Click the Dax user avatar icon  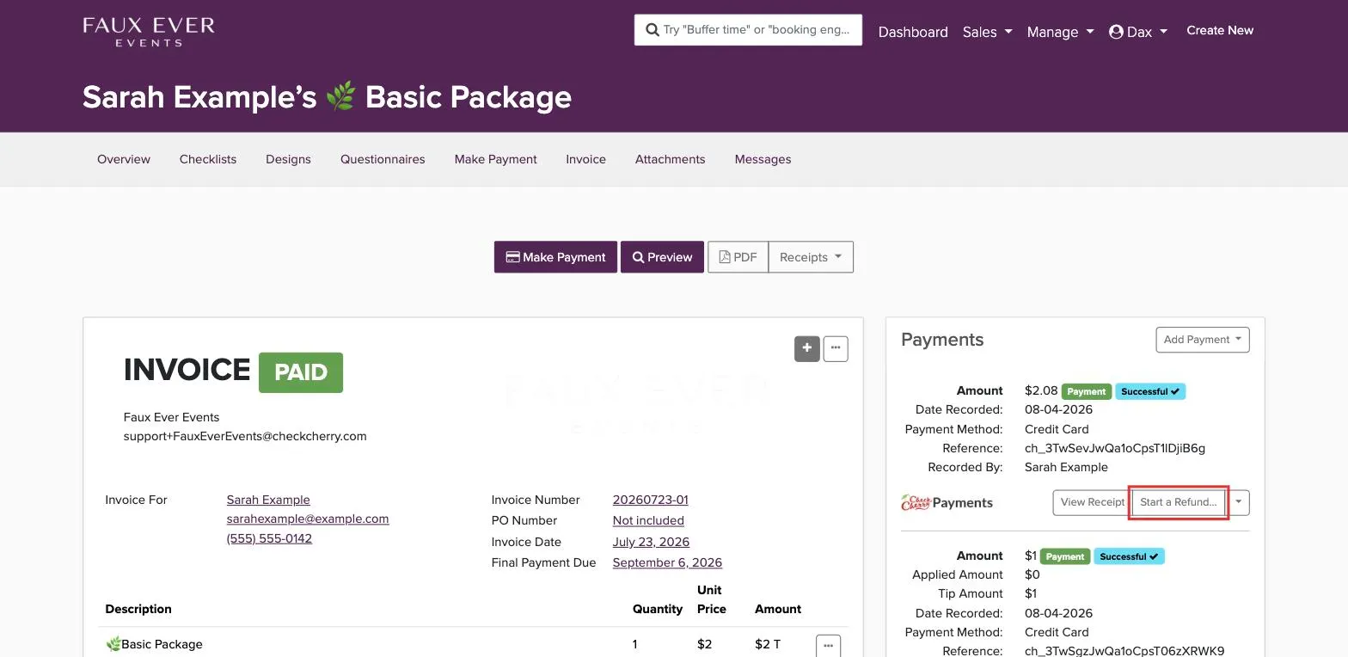(1116, 32)
